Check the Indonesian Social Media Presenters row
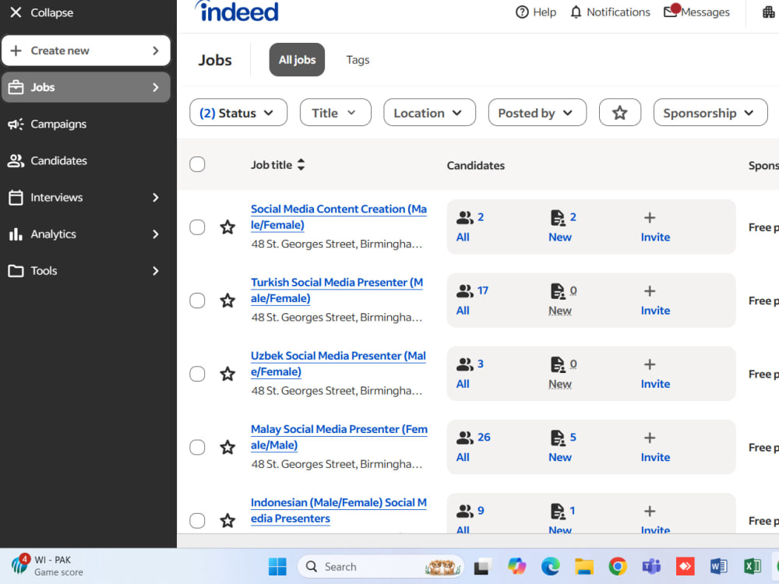779x584 pixels. (197, 520)
